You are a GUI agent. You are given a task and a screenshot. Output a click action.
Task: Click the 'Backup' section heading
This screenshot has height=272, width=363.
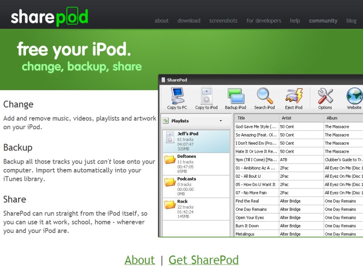(x=18, y=148)
